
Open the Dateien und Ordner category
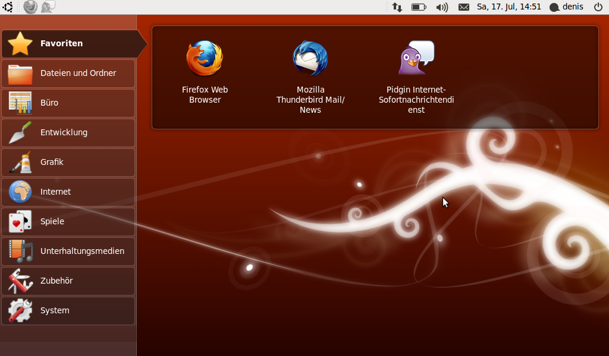tap(68, 73)
